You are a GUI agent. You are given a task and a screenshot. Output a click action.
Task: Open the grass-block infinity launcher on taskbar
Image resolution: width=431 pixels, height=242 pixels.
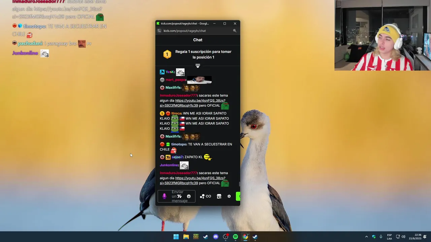click(196, 237)
